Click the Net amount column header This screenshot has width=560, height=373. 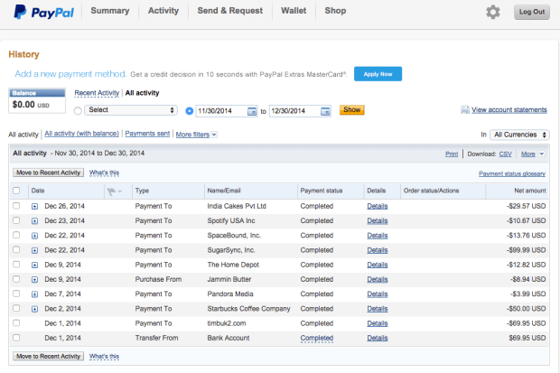pyautogui.click(x=530, y=191)
